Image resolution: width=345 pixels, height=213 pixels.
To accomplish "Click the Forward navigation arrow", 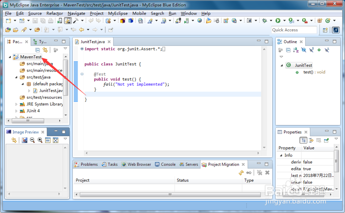I will tap(95, 30).
